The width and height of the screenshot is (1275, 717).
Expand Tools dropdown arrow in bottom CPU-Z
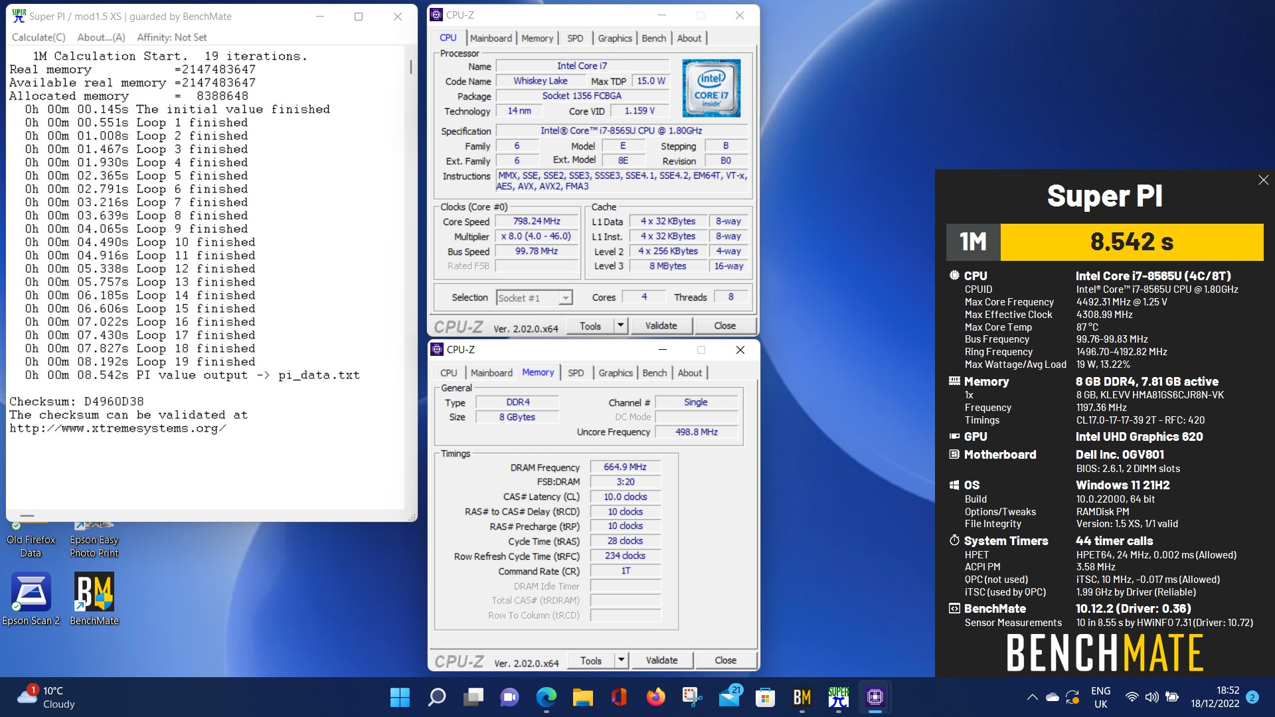pyautogui.click(x=621, y=660)
